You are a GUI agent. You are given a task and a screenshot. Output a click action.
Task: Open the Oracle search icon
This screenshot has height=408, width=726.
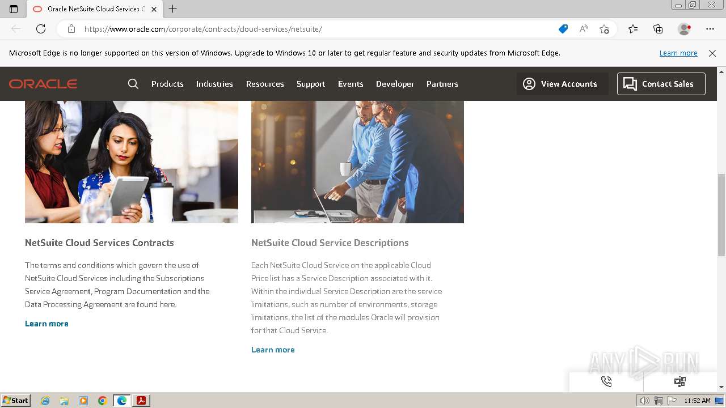pyautogui.click(x=133, y=84)
